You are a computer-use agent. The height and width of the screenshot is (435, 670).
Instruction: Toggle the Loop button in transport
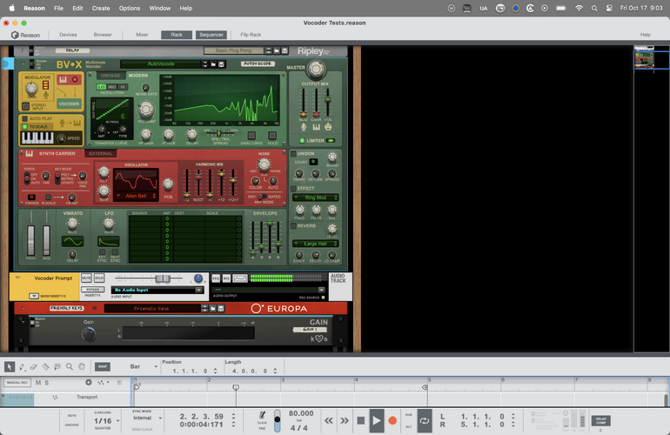tap(424, 420)
